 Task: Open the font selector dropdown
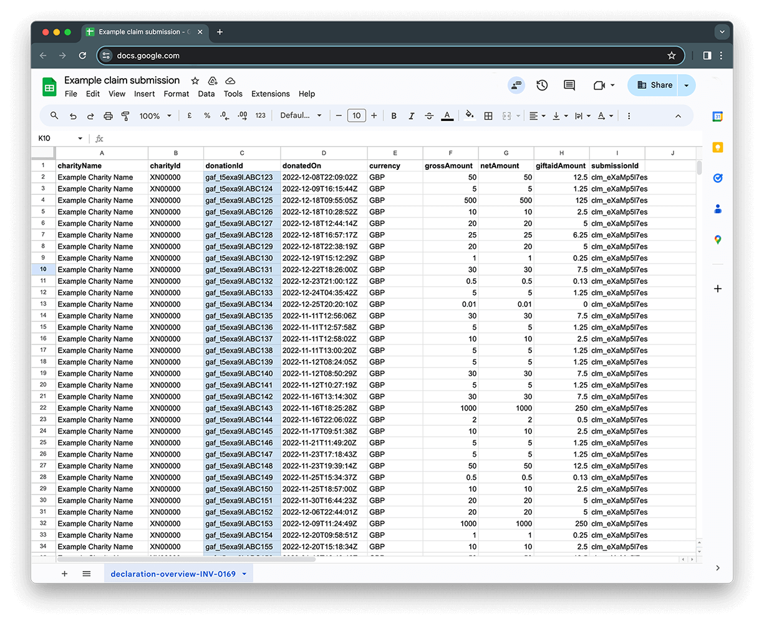[x=301, y=115]
